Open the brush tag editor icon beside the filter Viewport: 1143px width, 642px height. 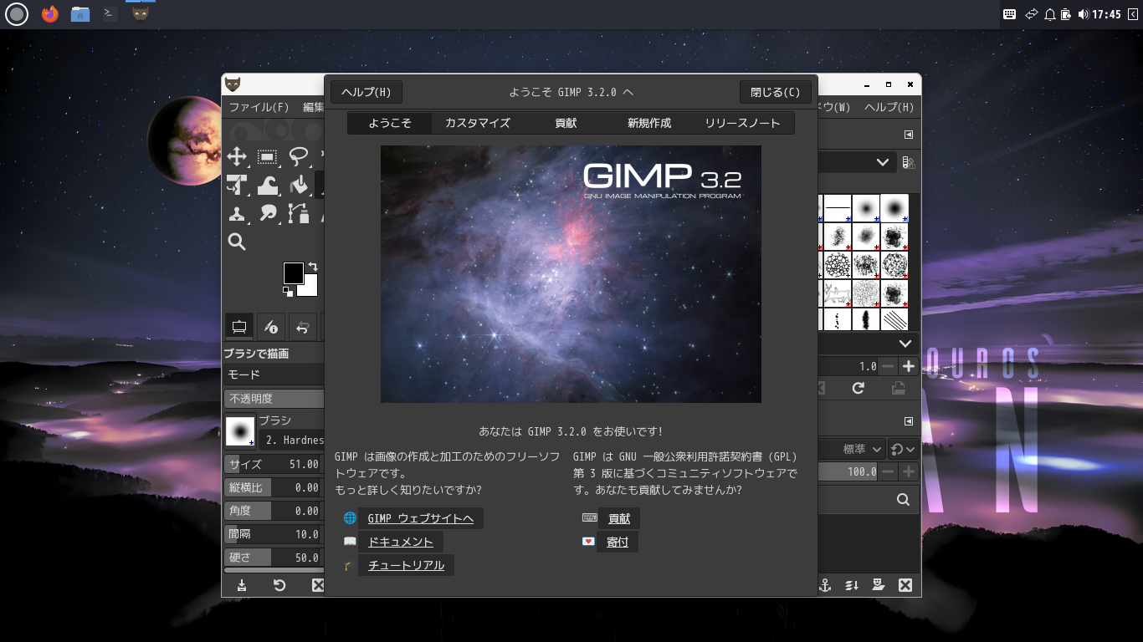910,163
